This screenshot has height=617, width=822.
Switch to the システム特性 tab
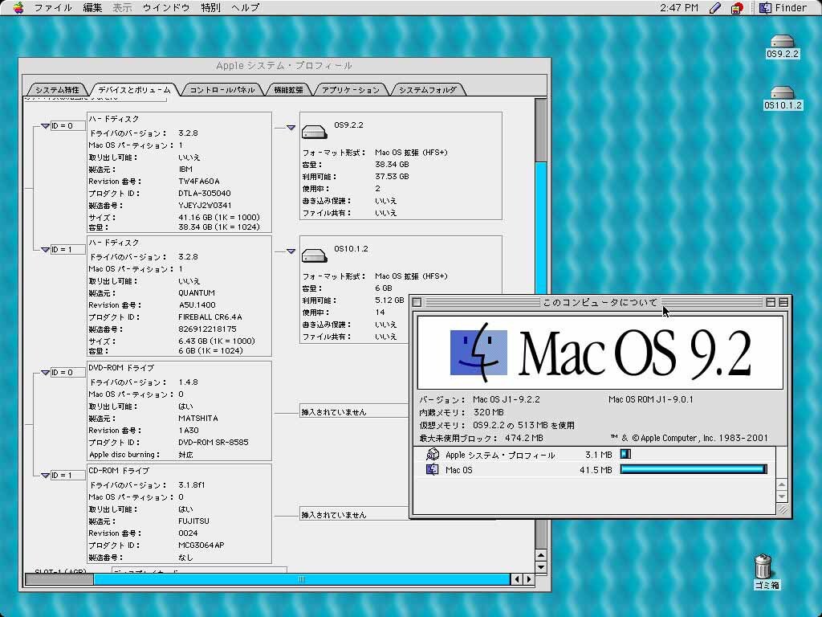57,90
